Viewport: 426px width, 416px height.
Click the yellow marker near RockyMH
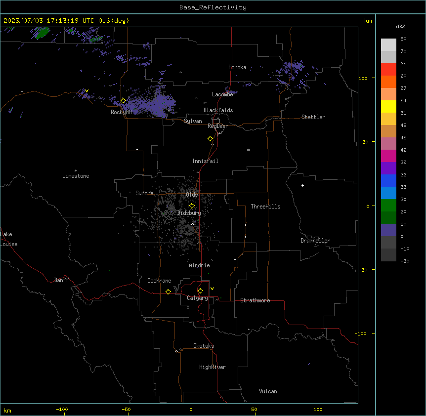click(x=123, y=101)
